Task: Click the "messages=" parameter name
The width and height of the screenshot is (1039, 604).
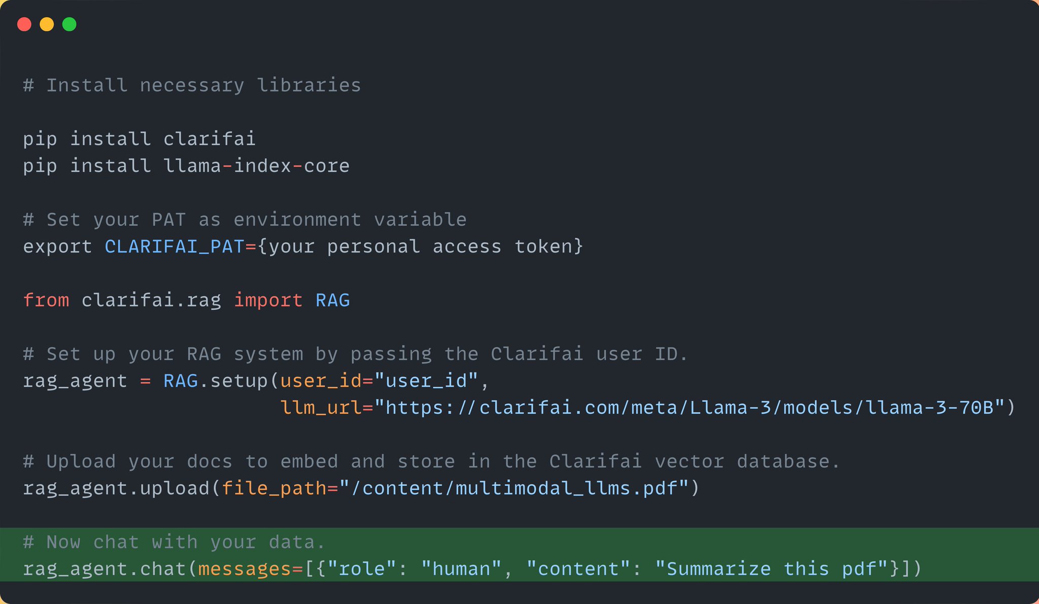Action: 251,569
